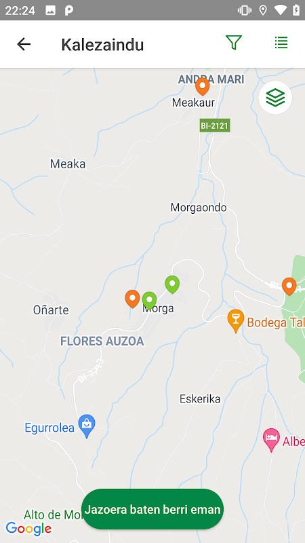Viewport: 305px width, 543px height.
Task: Tap the Google logo on map
Action: coord(28,529)
